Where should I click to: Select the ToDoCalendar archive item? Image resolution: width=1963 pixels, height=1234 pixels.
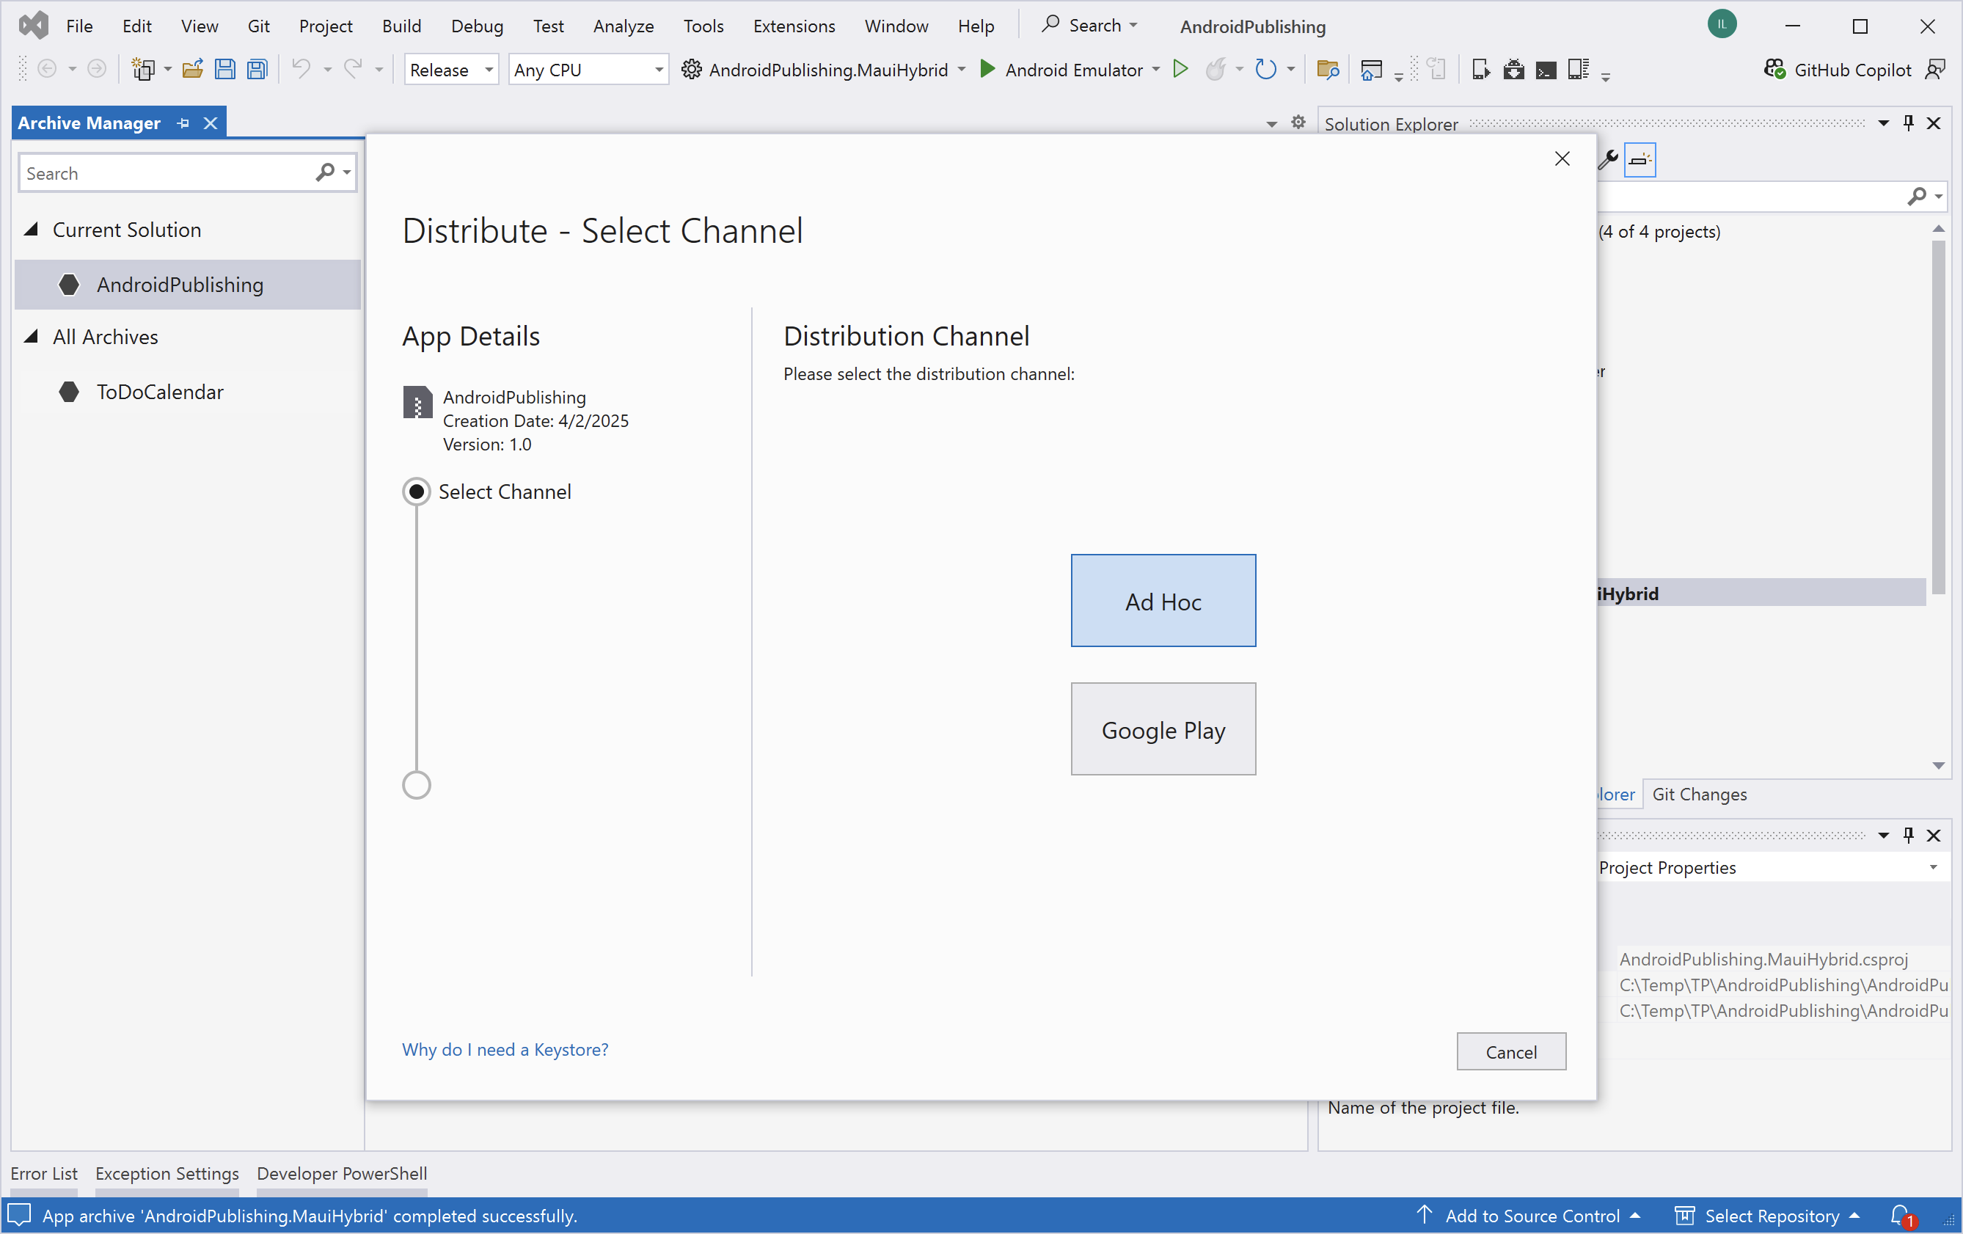[x=188, y=392]
